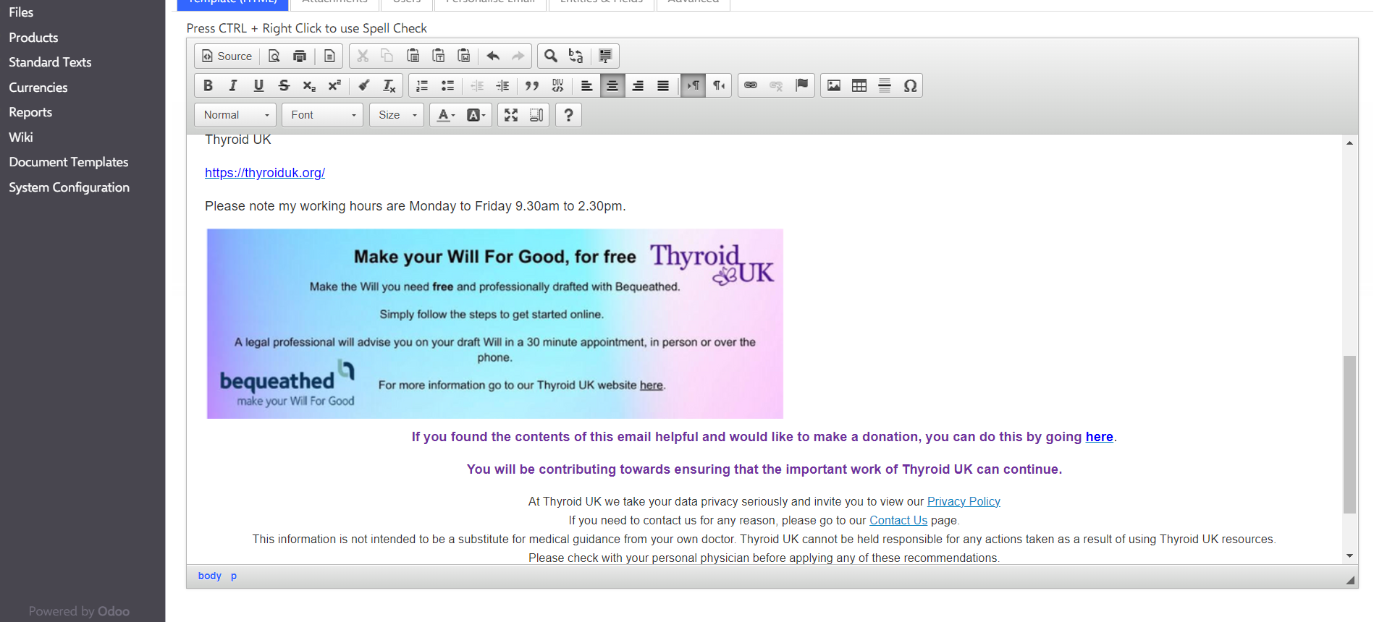Click the Bequeathed Will For Good banner image

[495, 324]
